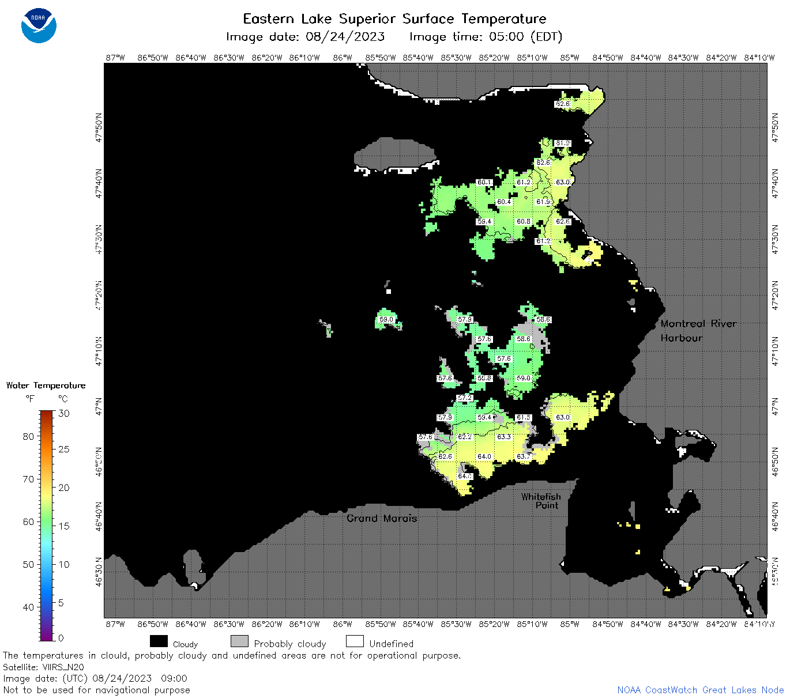790x699 pixels.
Task: Click the 47°20'N label on the right axis
Action: (x=775, y=296)
